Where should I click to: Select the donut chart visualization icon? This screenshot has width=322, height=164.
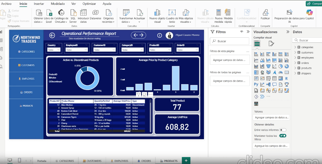[287, 67]
